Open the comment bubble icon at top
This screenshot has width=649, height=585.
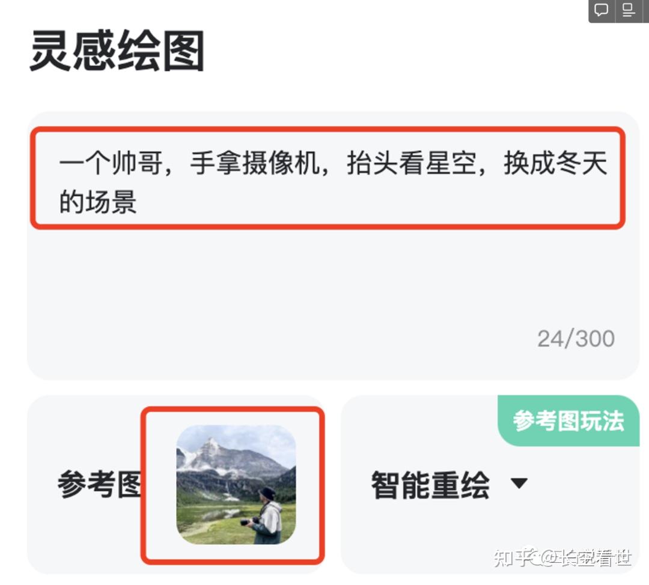tap(601, 10)
